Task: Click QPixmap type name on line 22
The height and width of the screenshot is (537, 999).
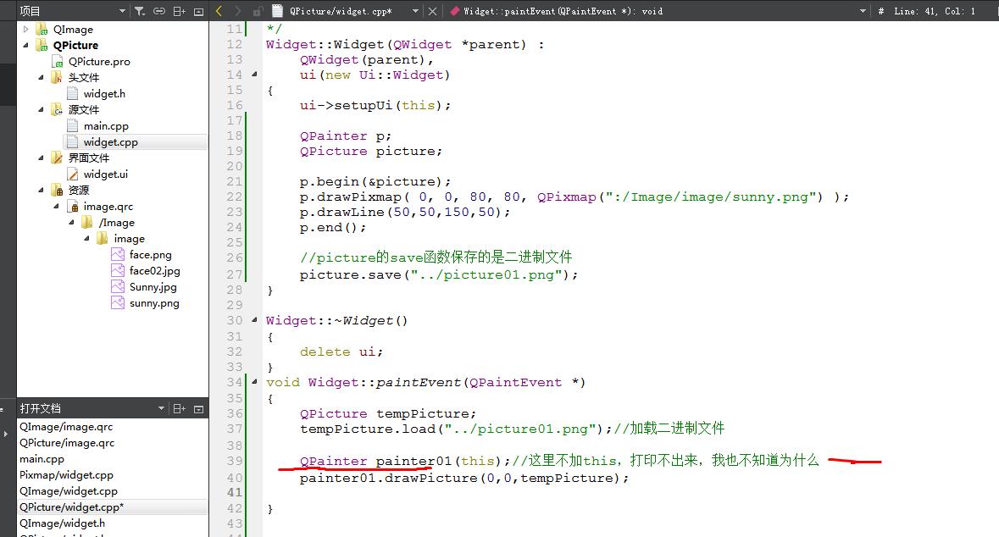Action: [x=566, y=197]
